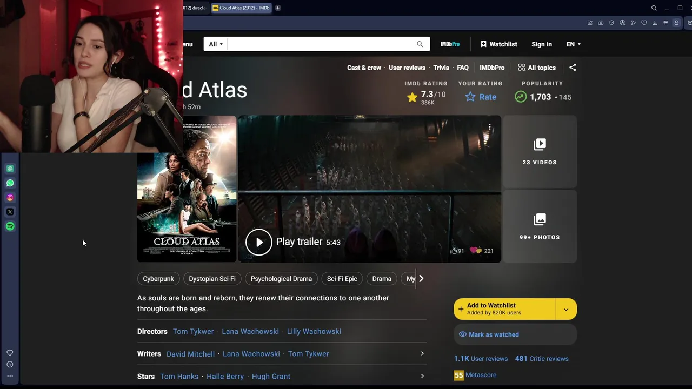Click the browser tab search magnifier icon
The width and height of the screenshot is (692, 389).
(654, 8)
